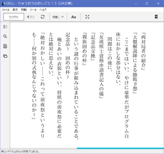Viewport: 164px width, 154px height.
Task: Click the reading progress bar
Action: pos(87,148)
